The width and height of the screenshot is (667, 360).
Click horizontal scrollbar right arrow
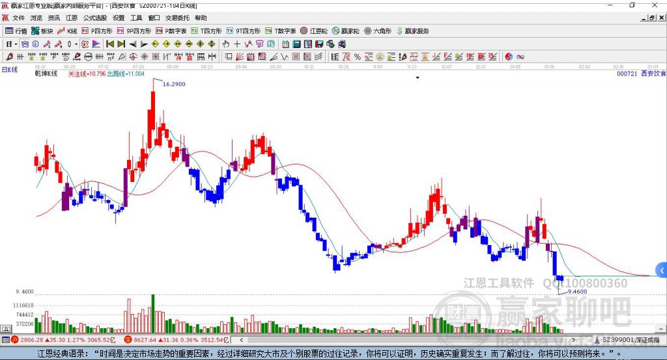click(x=573, y=340)
